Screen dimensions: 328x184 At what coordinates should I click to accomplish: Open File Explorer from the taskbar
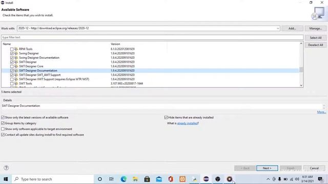click(135, 179)
